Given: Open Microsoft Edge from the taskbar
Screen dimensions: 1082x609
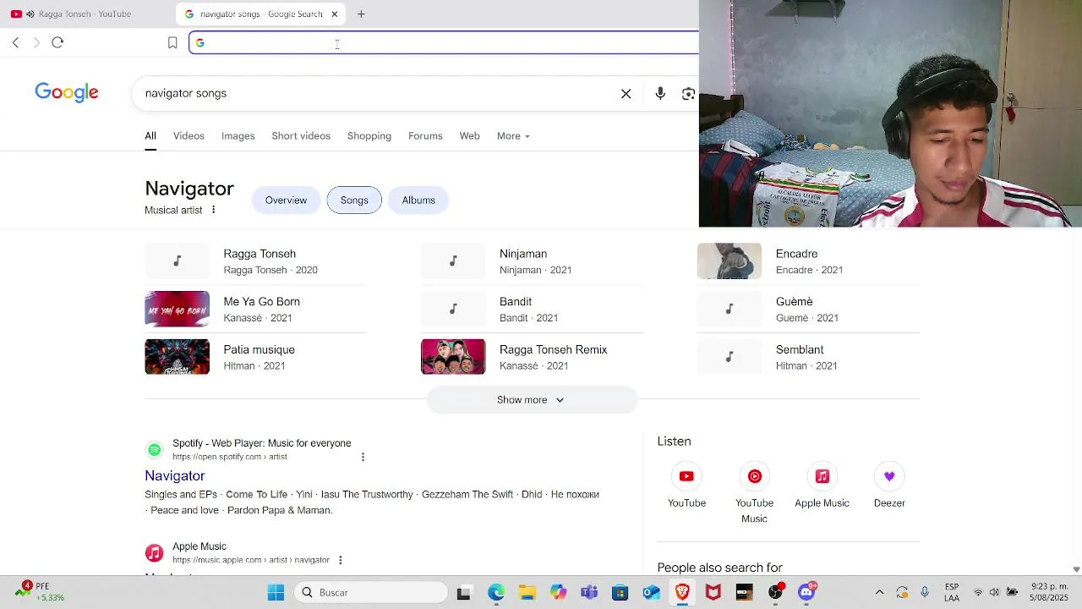Looking at the screenshot, I should (496, 593).
